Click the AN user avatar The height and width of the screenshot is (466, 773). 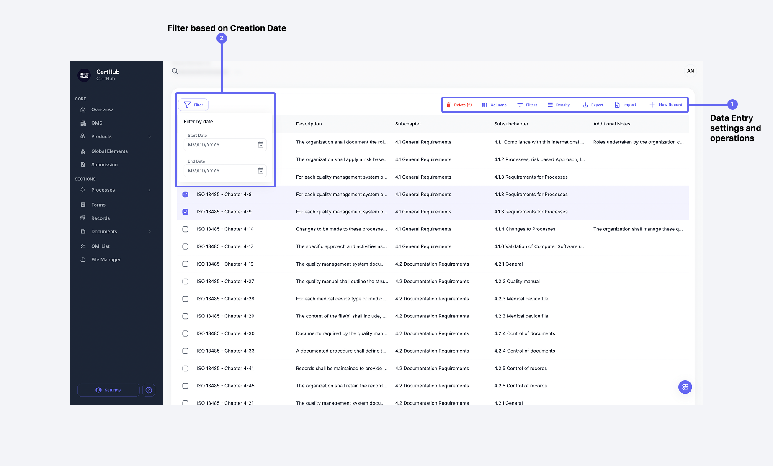pos(690,71)
